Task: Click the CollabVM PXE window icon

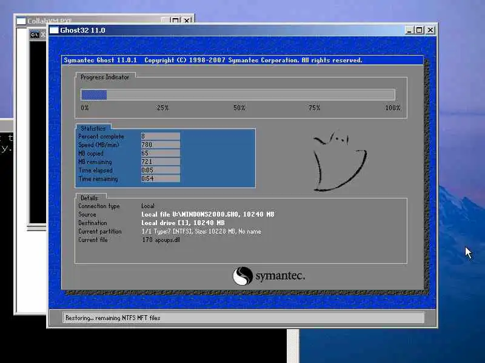Action: tap(21, 21)
